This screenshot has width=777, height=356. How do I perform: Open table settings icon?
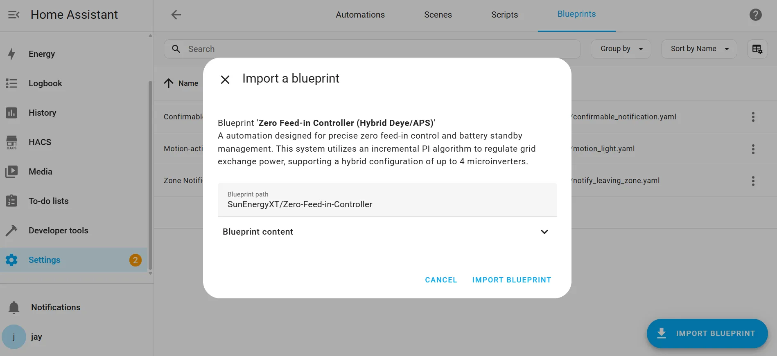757,49
